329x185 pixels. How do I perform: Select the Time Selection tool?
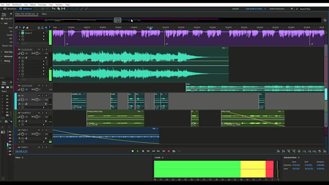68,9
